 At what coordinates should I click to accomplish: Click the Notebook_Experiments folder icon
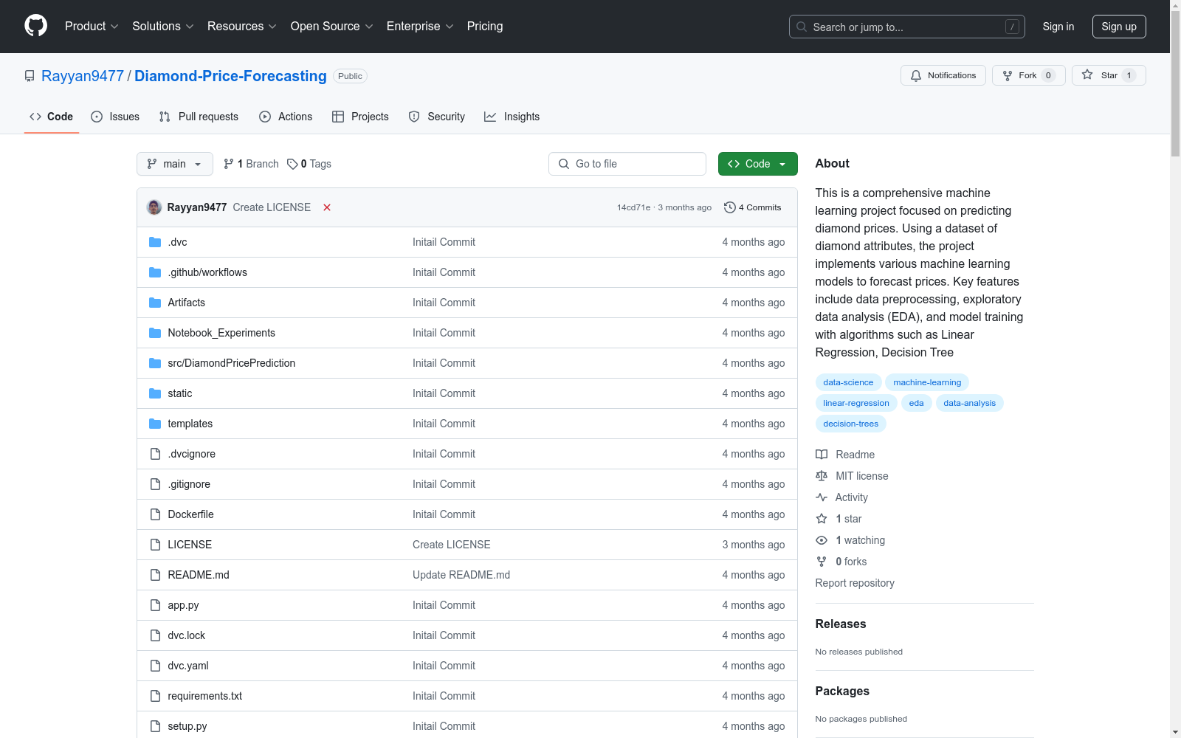(x=155, y=333)
